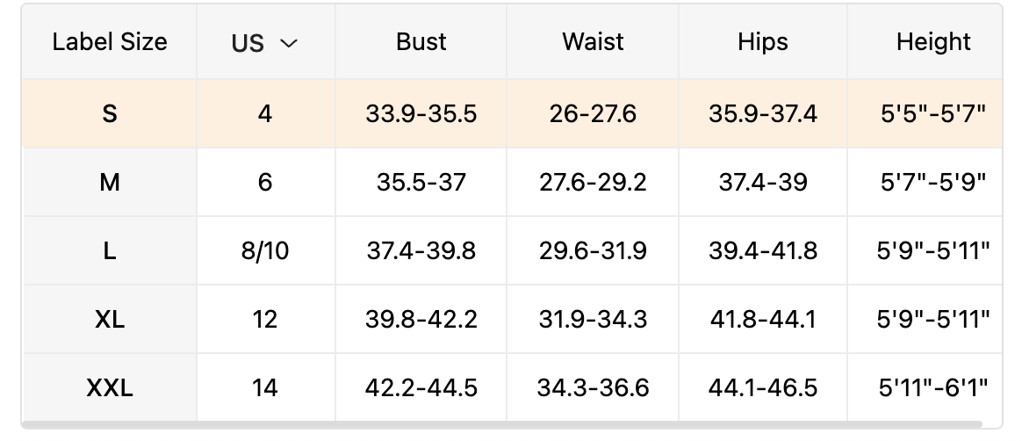The image size is (1022, 441).
Task: Click bust measurement 42.2-44.5 cell
Action: 421,387
